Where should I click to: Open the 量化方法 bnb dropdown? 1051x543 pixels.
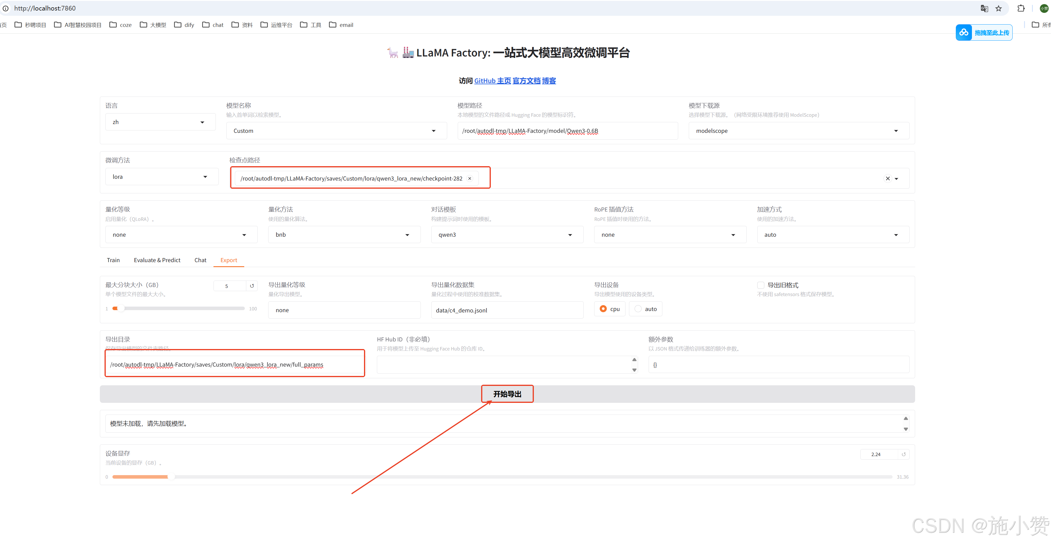coord(344,235)
